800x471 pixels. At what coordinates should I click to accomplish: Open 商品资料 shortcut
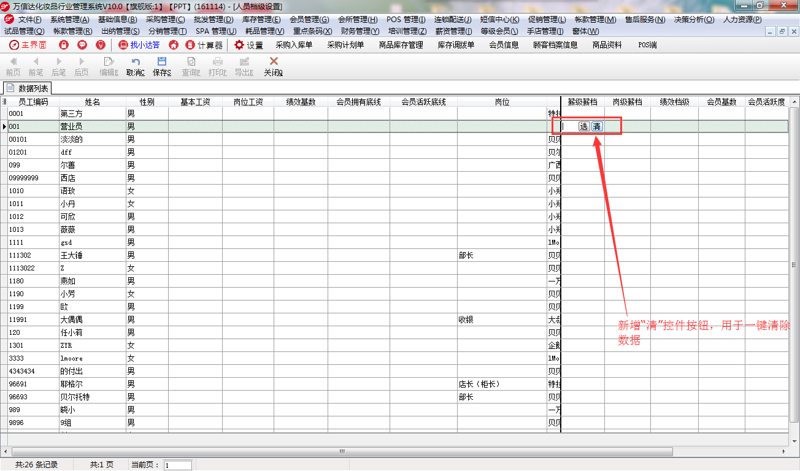607,45
